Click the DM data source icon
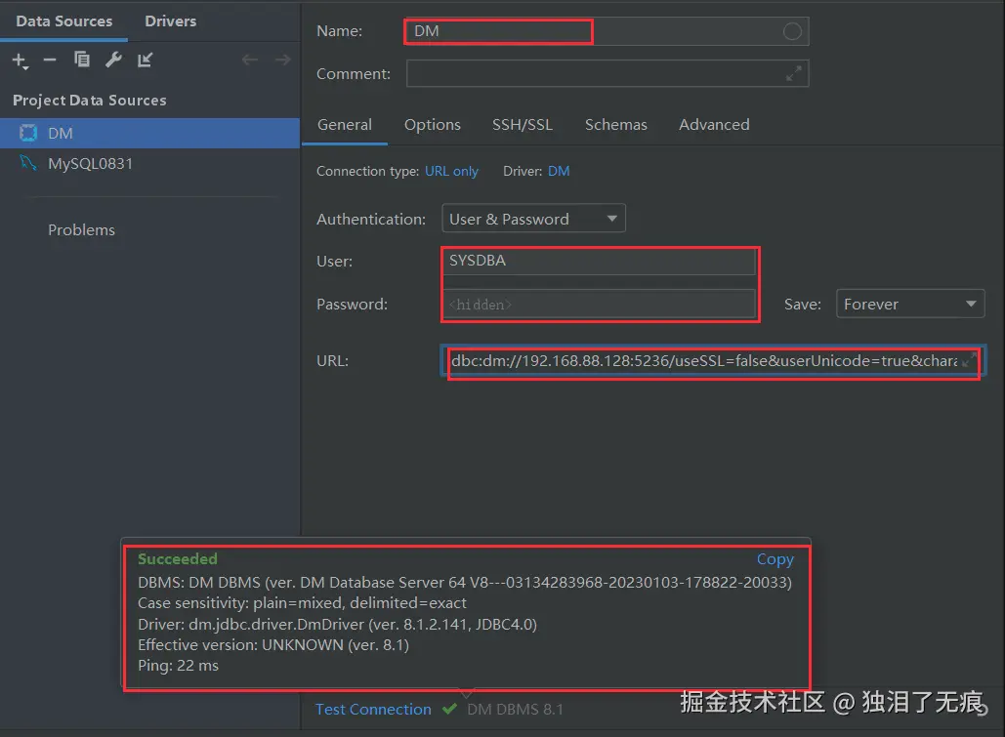1005x737 pixels. click(28, 133)
